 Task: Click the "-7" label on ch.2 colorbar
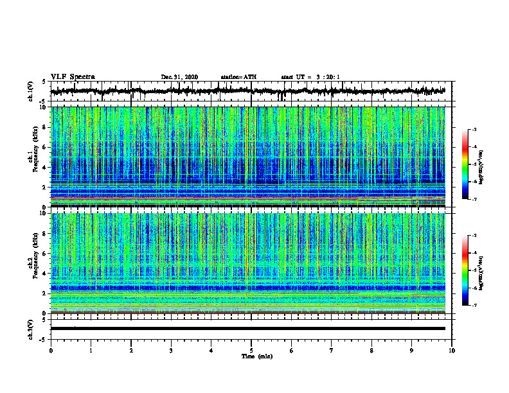coord(474,305)
